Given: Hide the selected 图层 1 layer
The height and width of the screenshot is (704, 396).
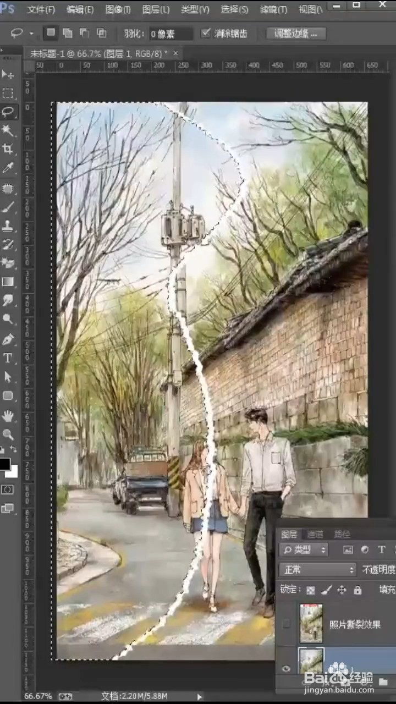Looking at the screenshot, I should point(285,668).
